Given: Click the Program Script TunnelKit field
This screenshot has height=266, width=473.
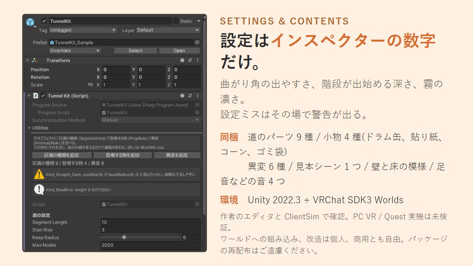Looking at the screenshot, I should (x=147, y=113).
